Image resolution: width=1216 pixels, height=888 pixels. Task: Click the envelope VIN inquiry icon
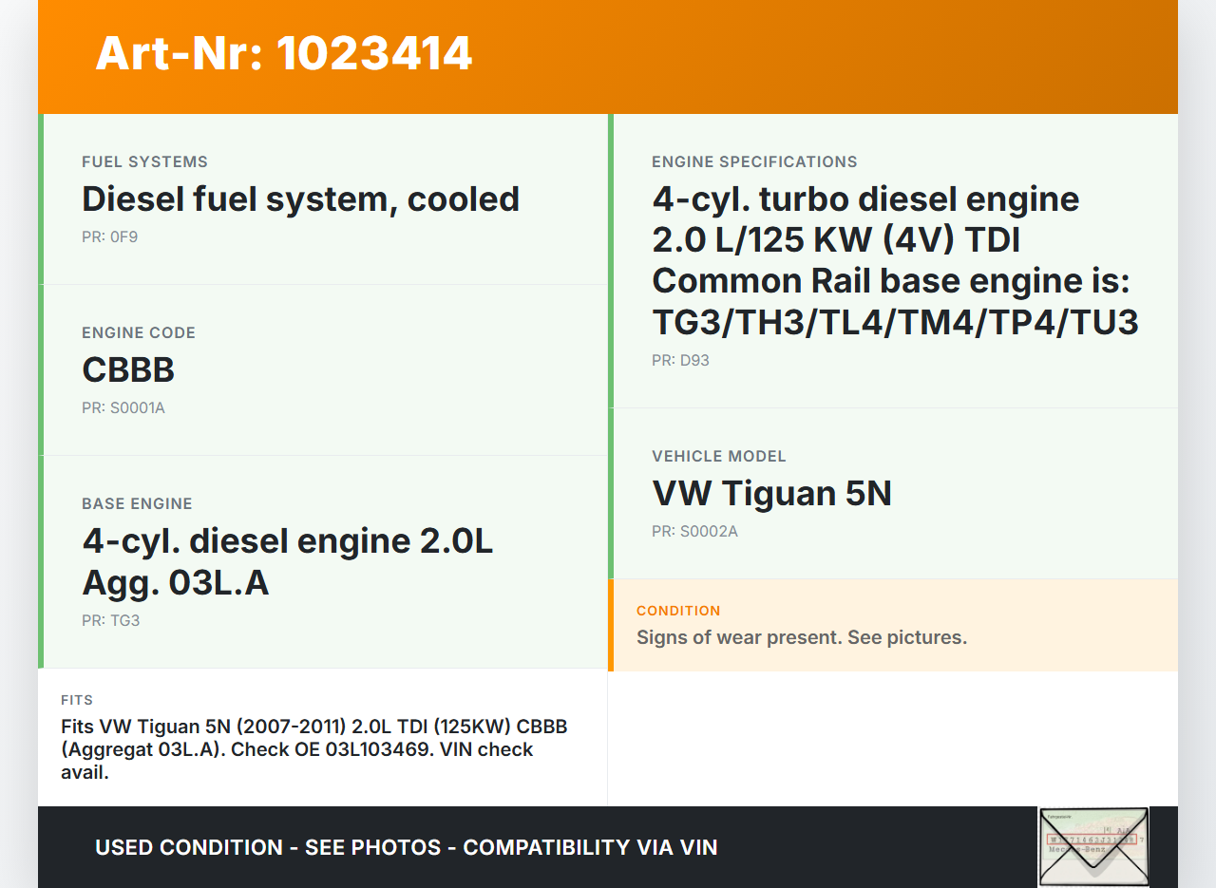point(1093,846)
